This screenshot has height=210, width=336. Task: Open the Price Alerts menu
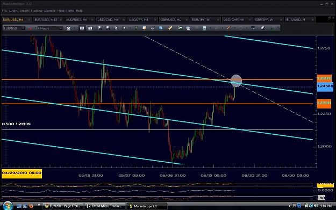tap(66, 11)
